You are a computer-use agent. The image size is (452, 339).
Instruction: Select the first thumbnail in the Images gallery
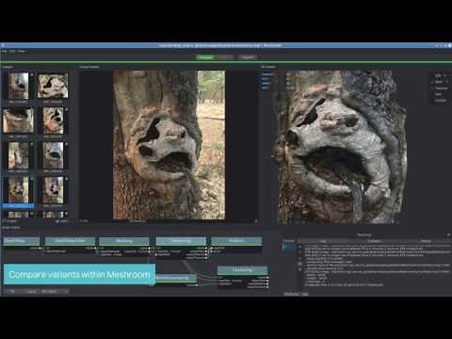tap(18, 87)
